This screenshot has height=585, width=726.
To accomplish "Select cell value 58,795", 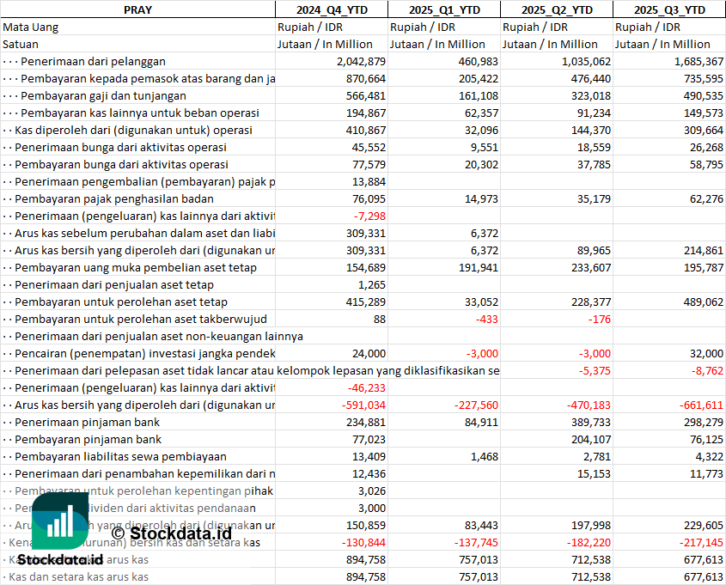I will pyautogui.click(x=706, y=164).
